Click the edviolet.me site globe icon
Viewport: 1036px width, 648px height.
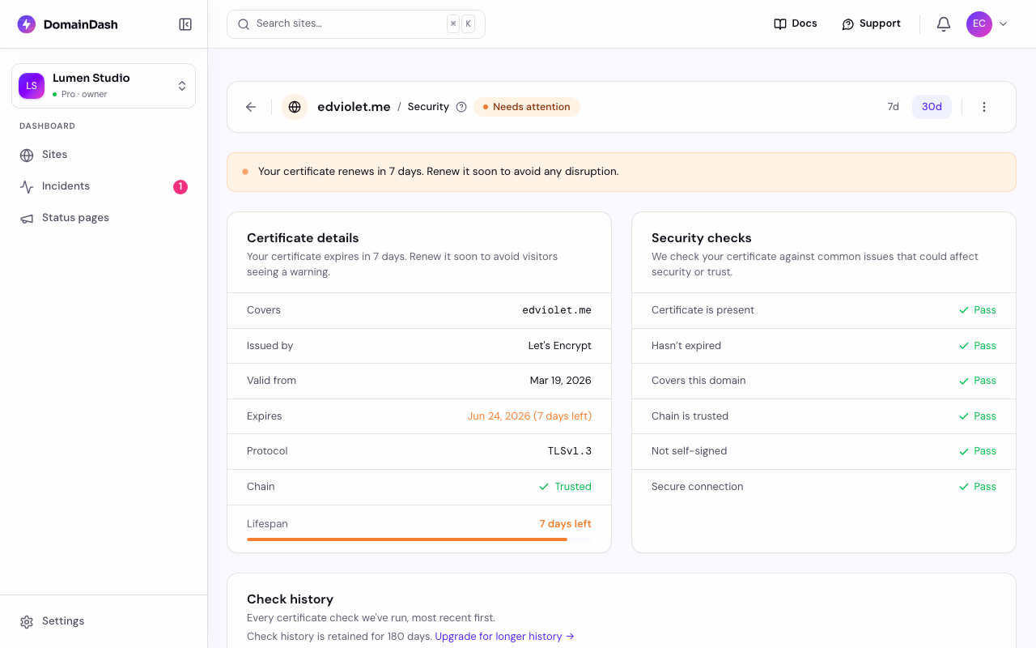pos(295,107)
